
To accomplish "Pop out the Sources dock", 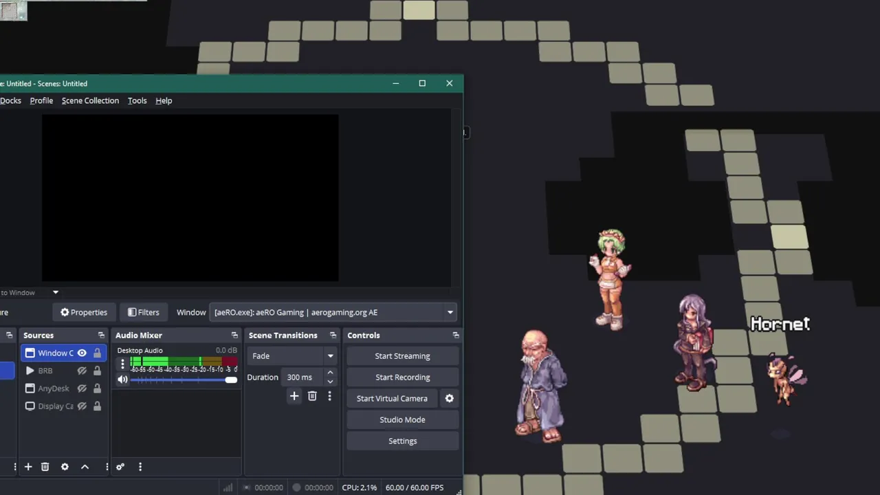I will coord(101,335).
